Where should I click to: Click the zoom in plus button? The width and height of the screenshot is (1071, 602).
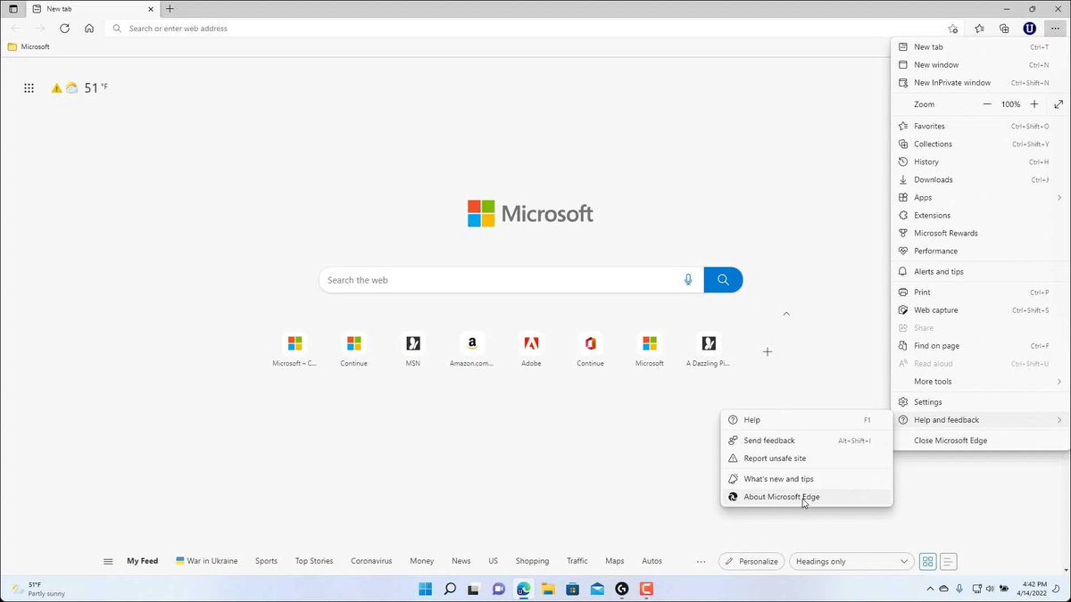[1034, 104]
